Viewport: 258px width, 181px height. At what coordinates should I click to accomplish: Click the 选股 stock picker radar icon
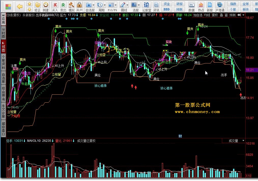tap(134, 5)
